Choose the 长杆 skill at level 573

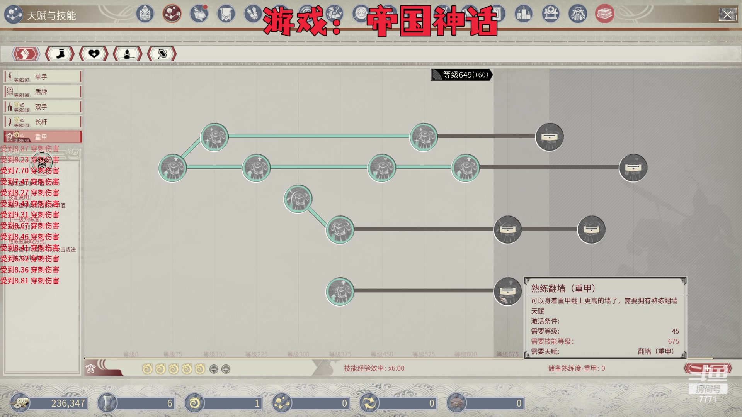(x=43, y=122)
